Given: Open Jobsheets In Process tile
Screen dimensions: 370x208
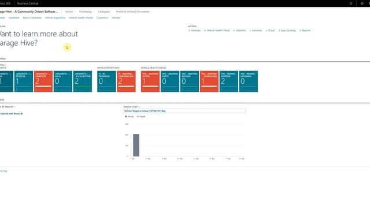Looking at the screenshot, I should (x=24, y=81).
